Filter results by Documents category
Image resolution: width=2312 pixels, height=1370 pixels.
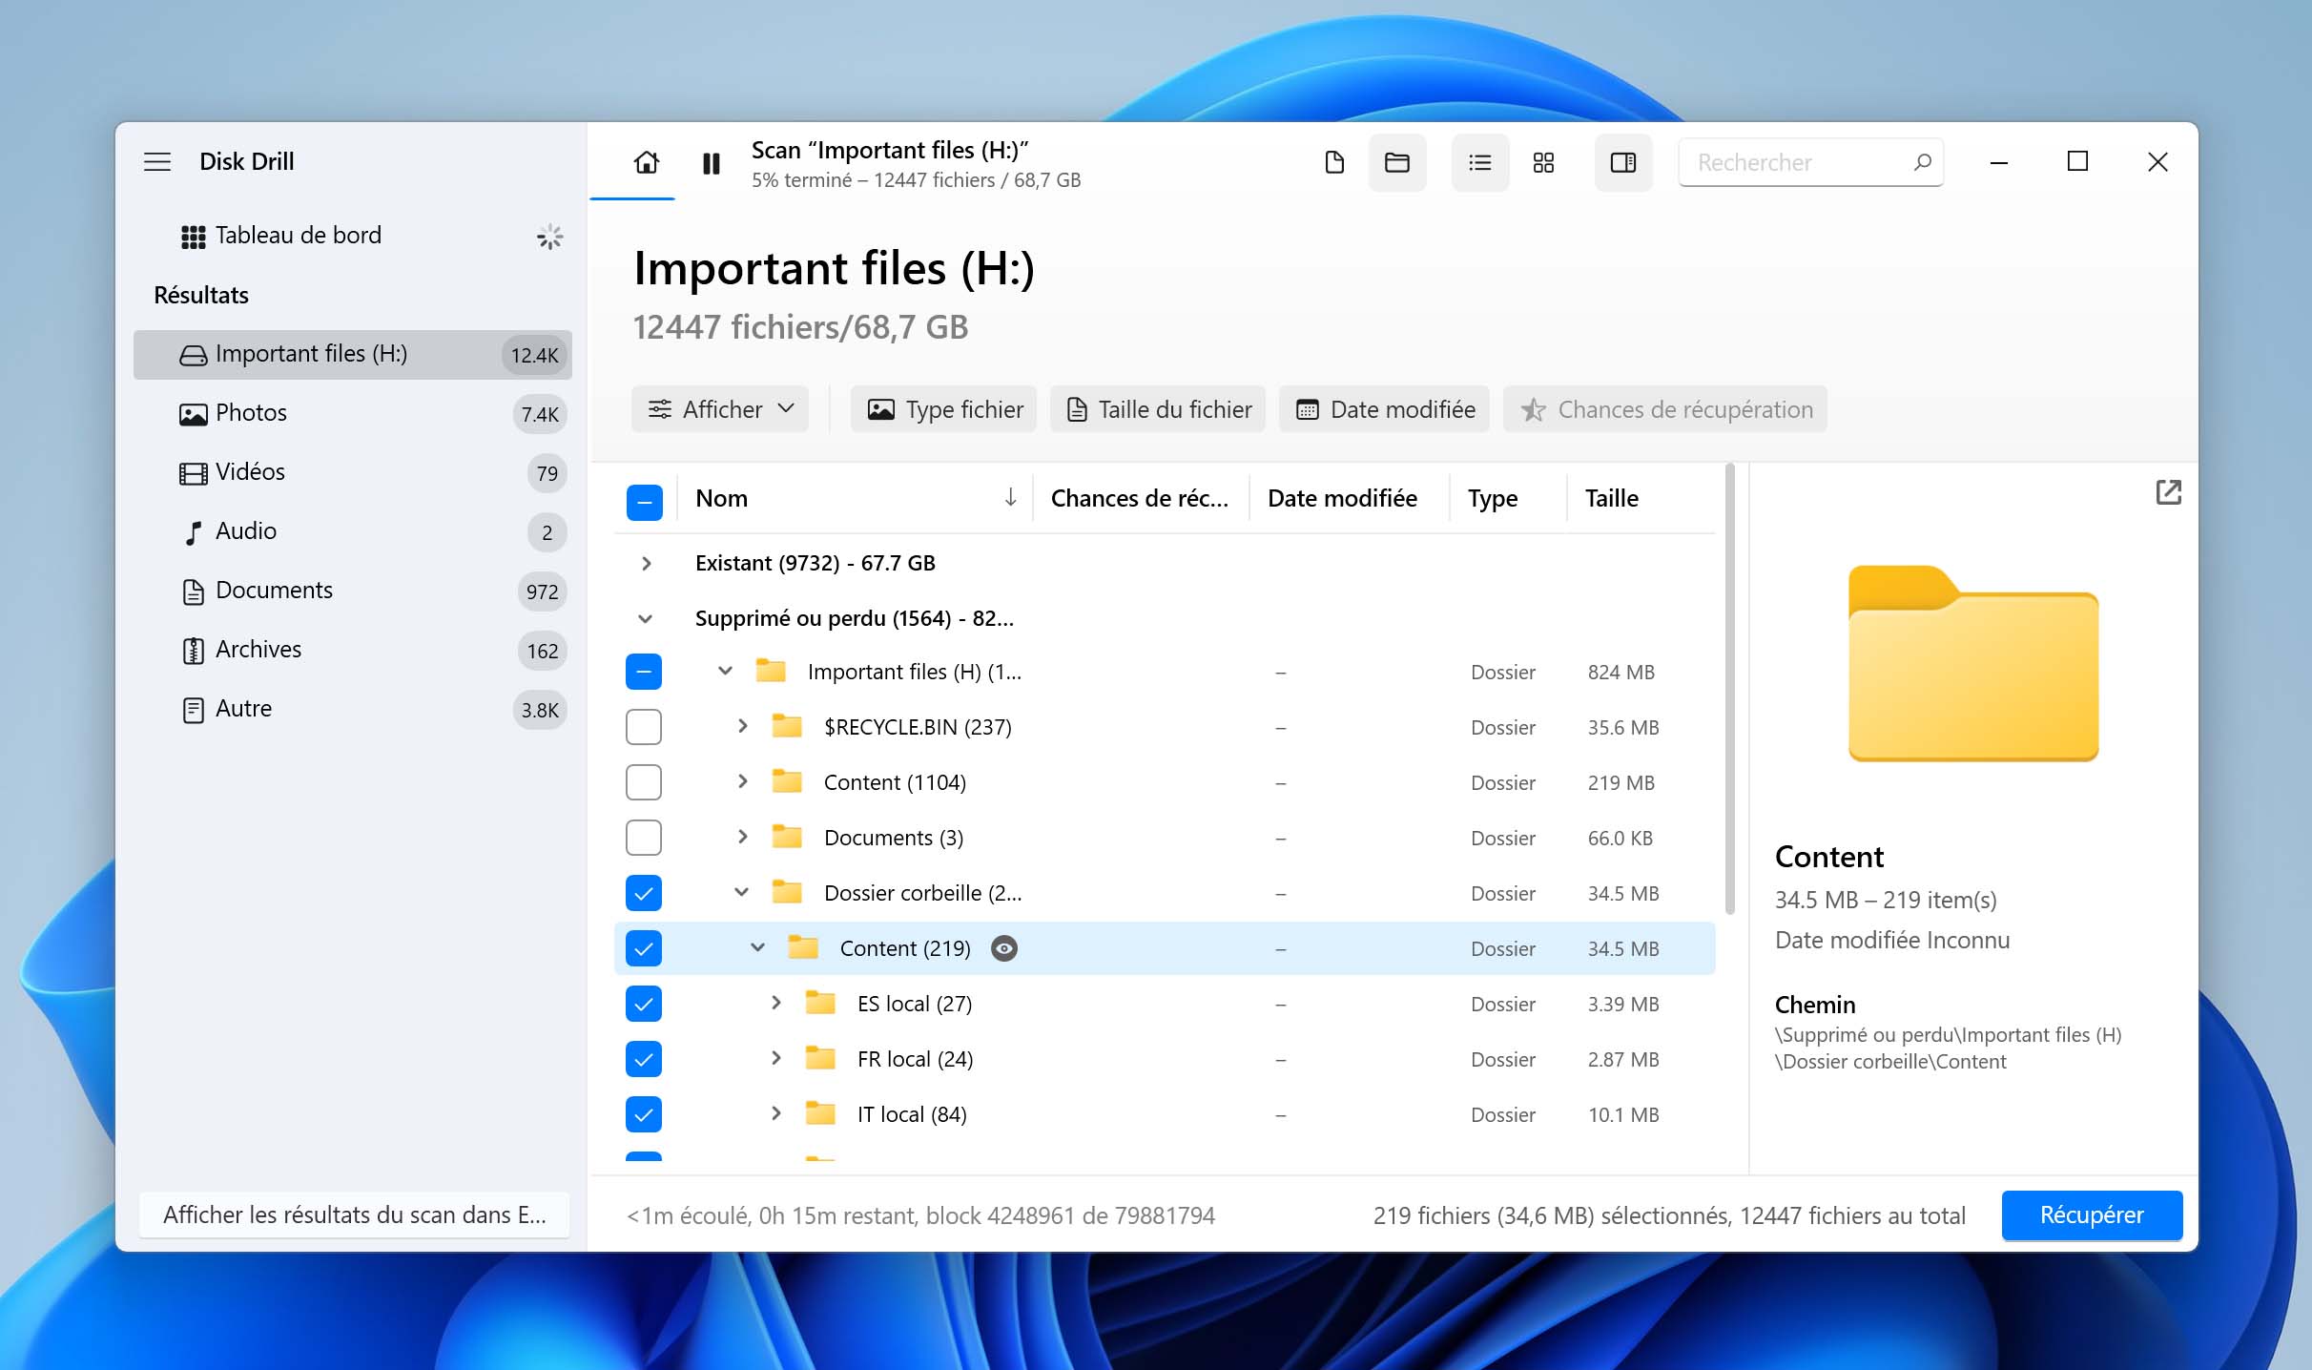coord(353,591)
